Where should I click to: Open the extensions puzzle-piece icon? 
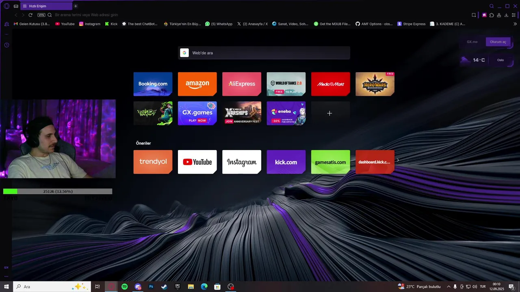pyautogui.click(x=492, y=15)
